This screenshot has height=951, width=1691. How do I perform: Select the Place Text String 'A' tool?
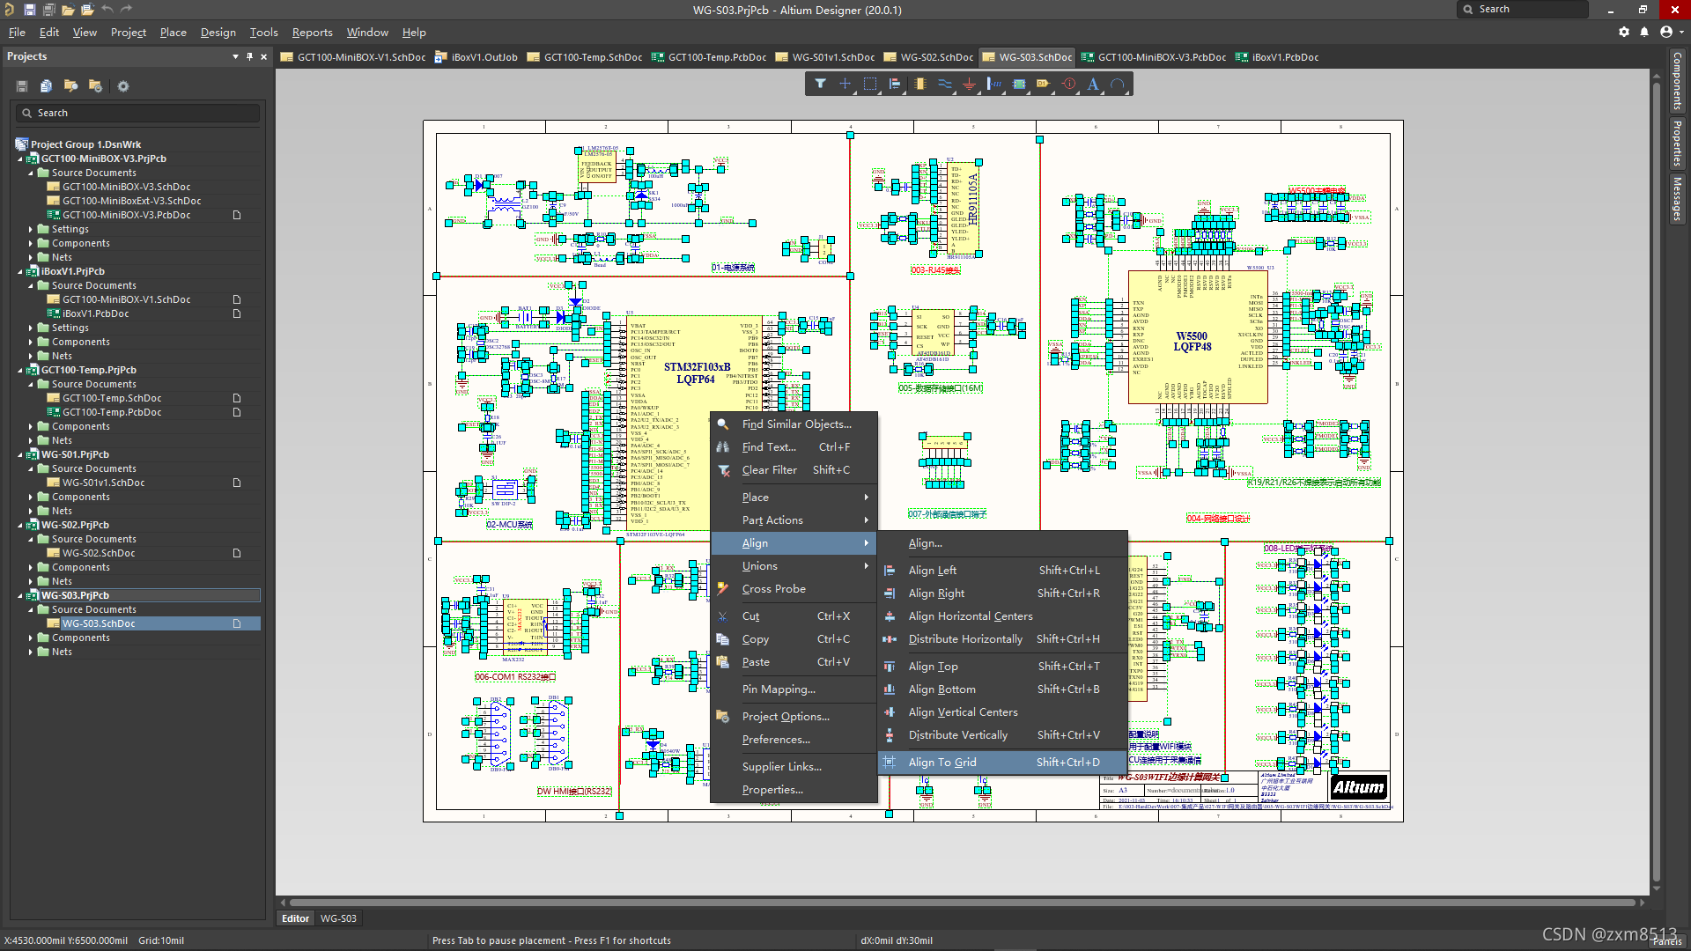pyautogui.click(x=1093, y=85)
